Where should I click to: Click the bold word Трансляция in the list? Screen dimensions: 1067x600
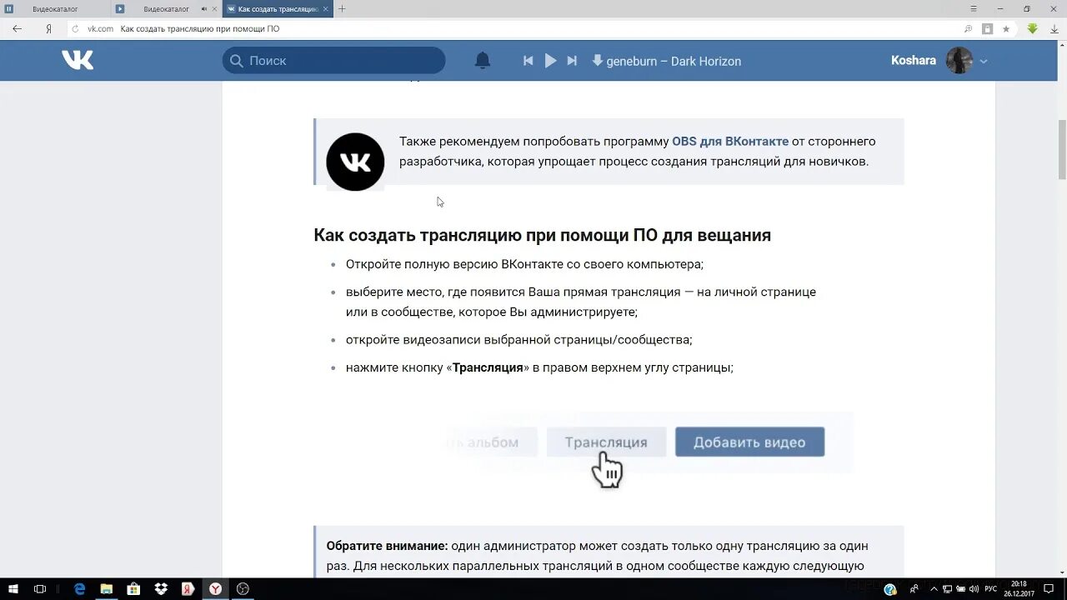pyautogui.click(x=488, y=367)
